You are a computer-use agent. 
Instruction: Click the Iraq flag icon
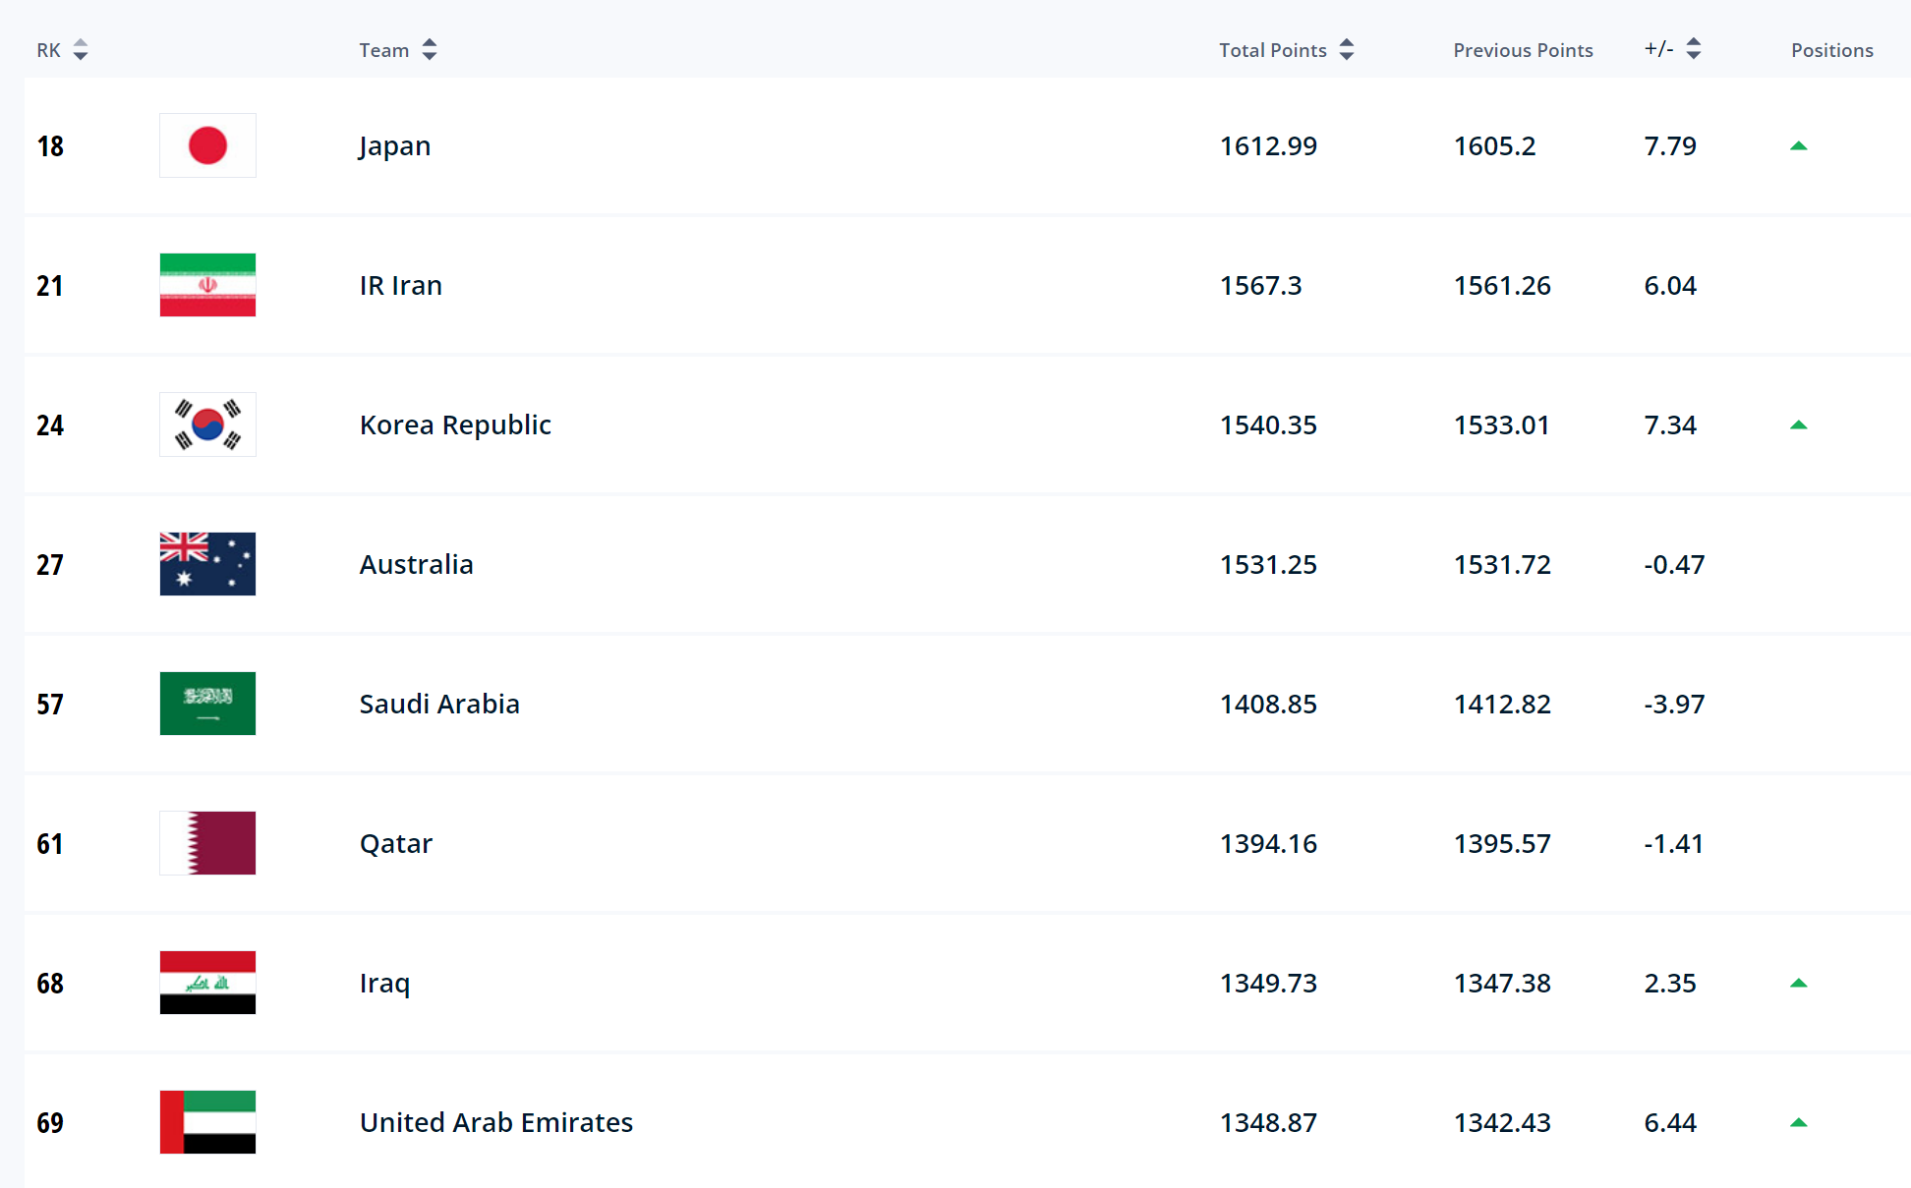point(207,983)
